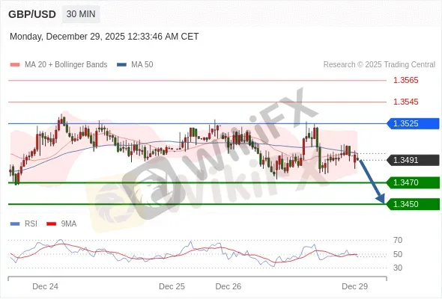Click the blue 1.3525 pivot price tag
Image resolution: width=442 pixels, height=299 pixels.
[x=413, y=123]
